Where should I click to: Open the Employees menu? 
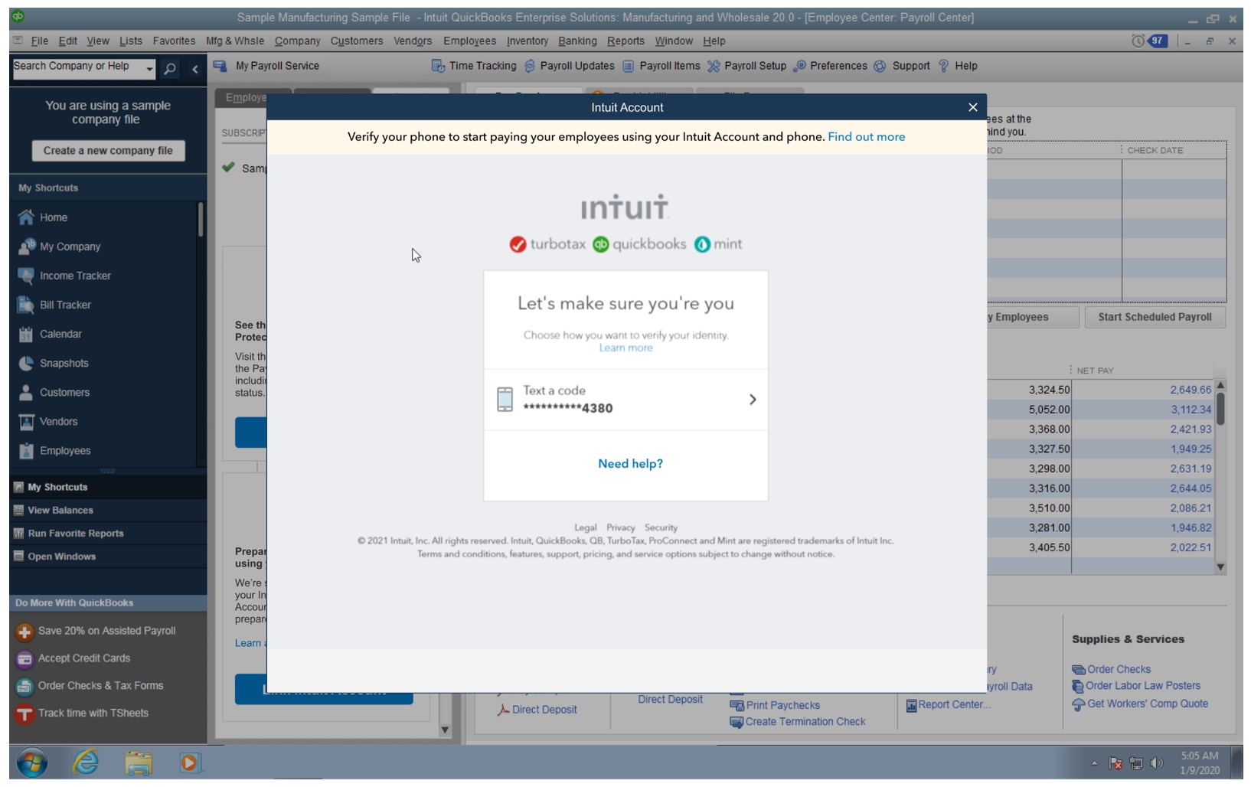pyautogui.click(x=469, y=41)
